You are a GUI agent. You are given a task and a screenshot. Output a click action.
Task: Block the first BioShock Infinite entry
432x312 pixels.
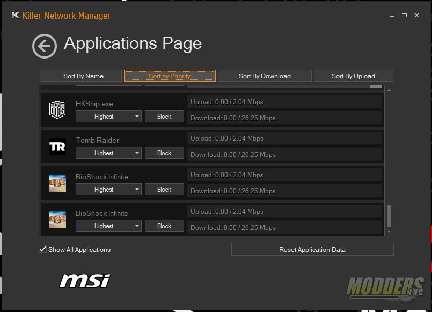pyautogui.click(x=164, y=190)
